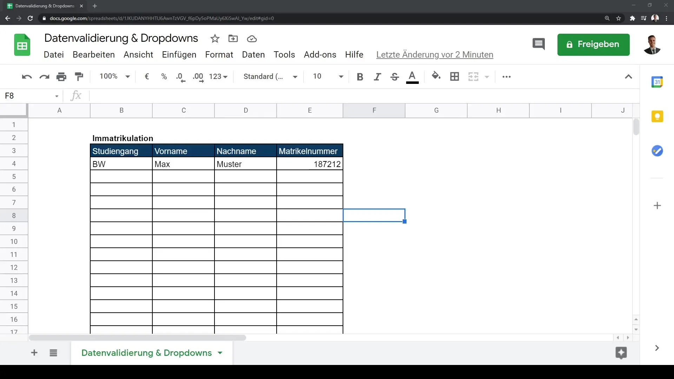Image resolution: width=674 pixels, height=379 pixels.
Task: Check the cloud save status icon
Action: click(x=252, y=39)
